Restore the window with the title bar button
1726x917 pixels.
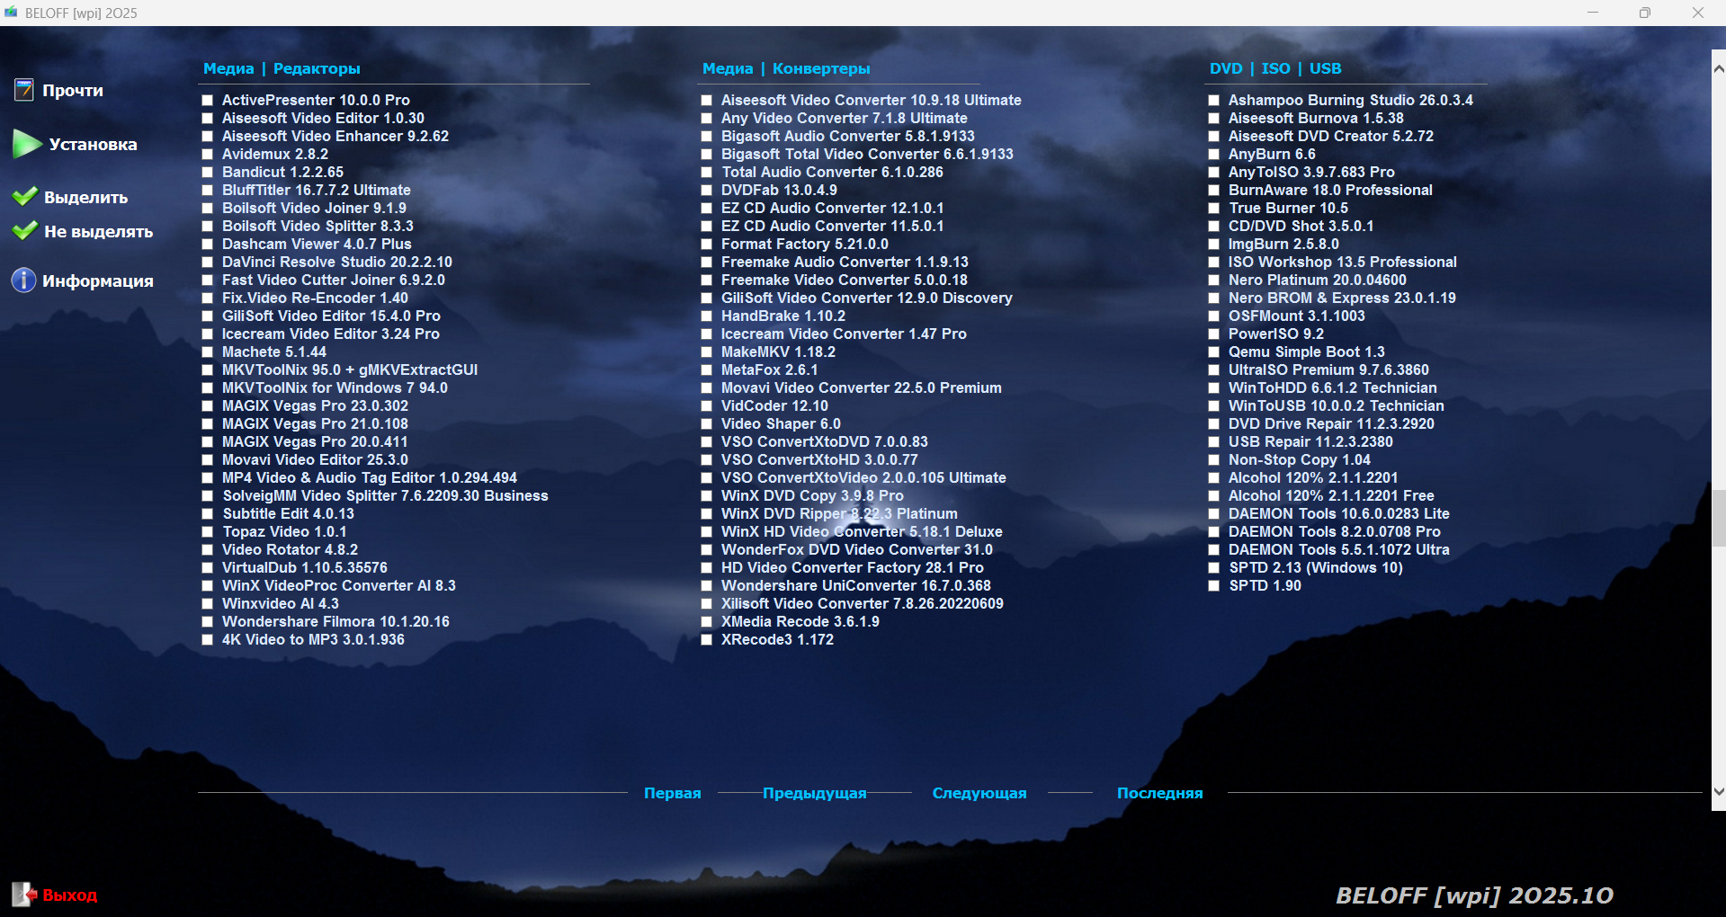click(x=1644, y=13)
